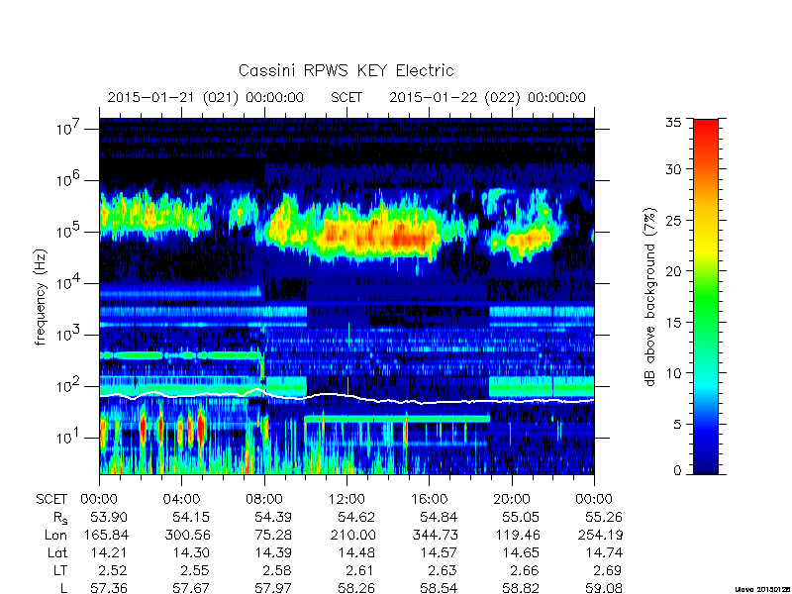This screenshot has width=792, height=594.
Task: Click the Lon value 119.46
Action: click(x=518, y=535)
